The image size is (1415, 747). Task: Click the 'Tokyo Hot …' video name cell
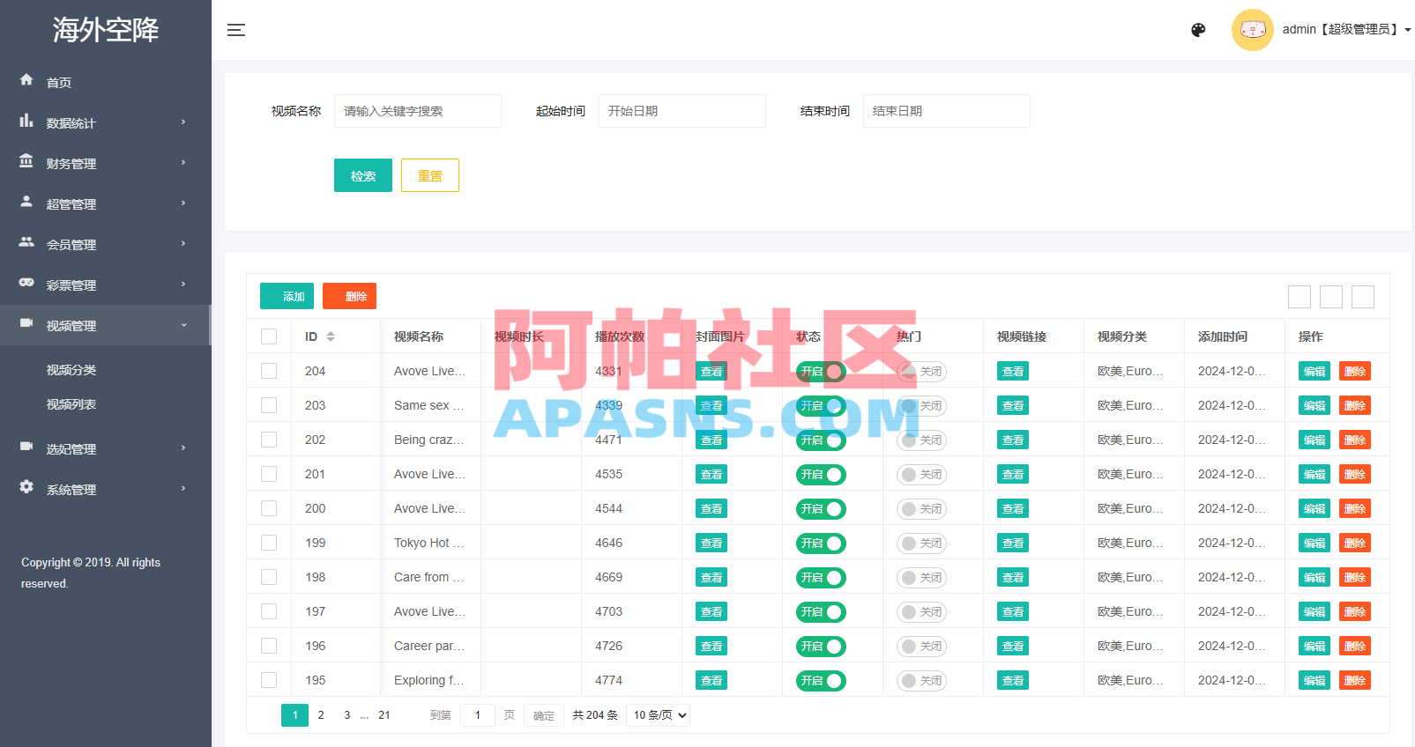point(429,543)
